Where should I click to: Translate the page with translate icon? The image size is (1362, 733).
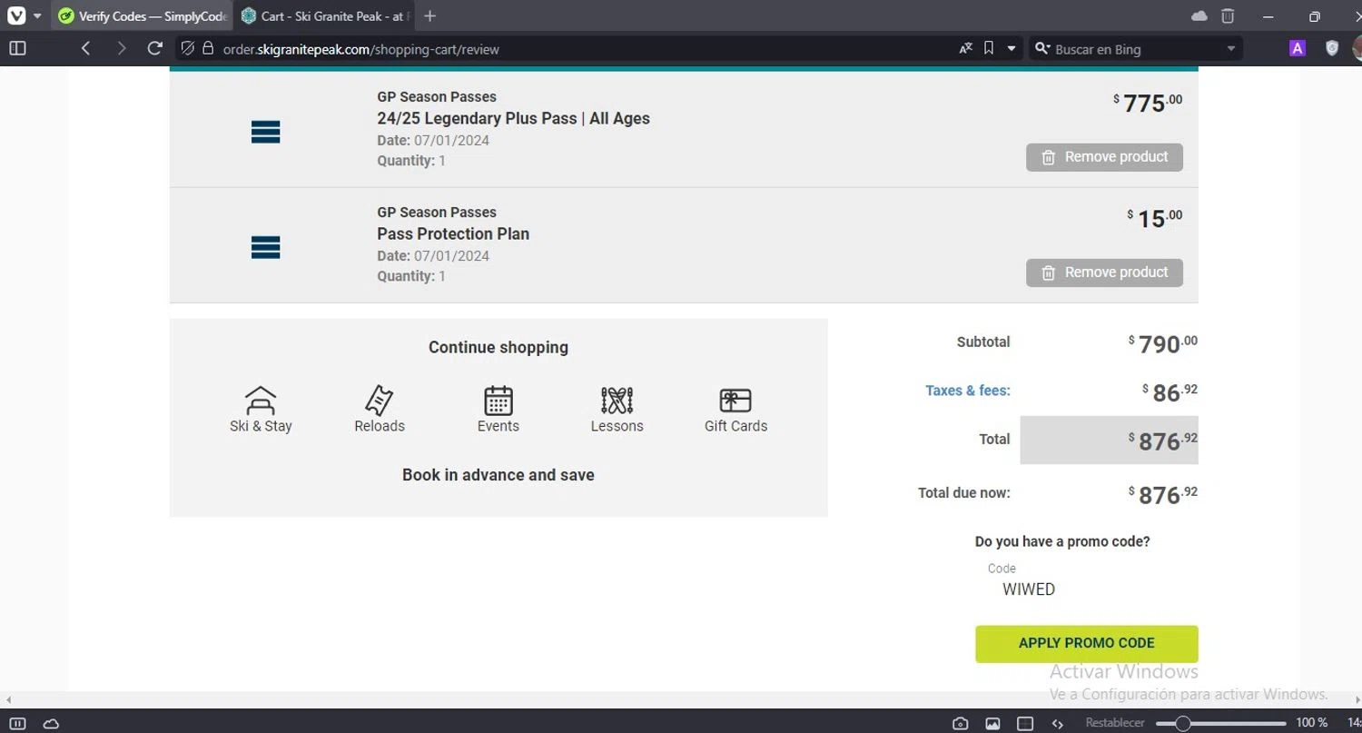[x=965, y=48]
